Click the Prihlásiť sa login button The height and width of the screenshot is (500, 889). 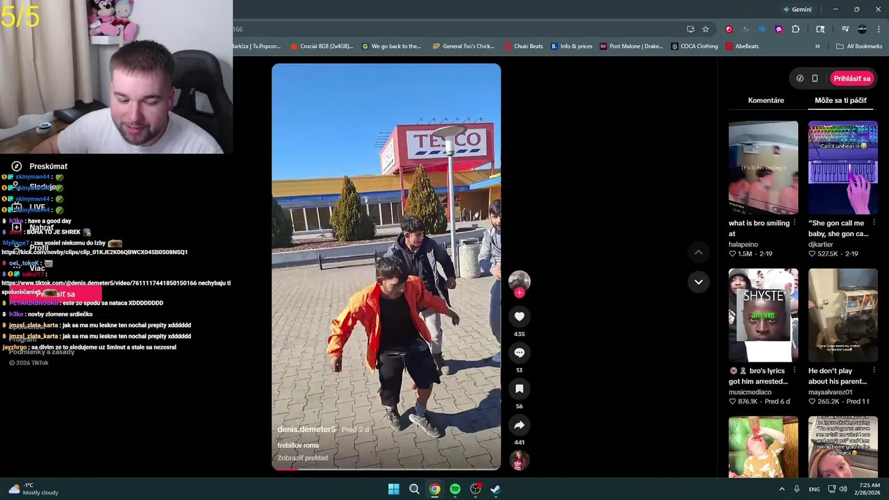click(x=851, y=78)
